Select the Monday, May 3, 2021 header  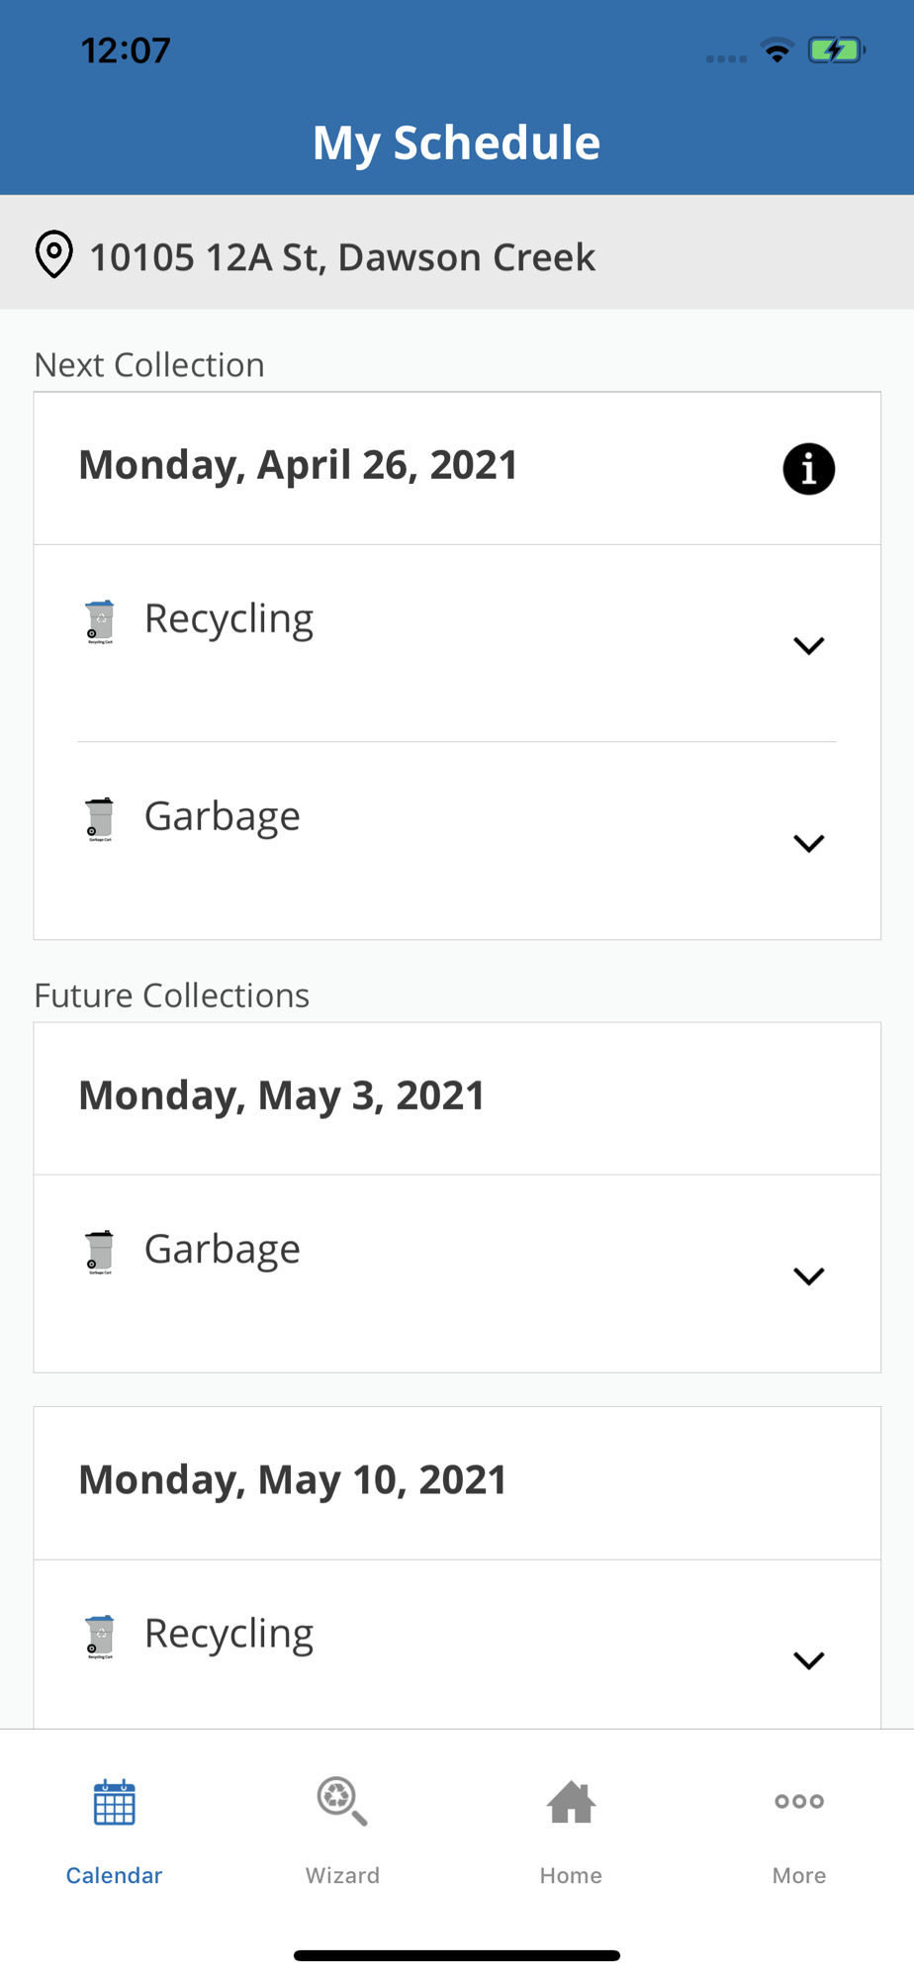click(282, 1095)
